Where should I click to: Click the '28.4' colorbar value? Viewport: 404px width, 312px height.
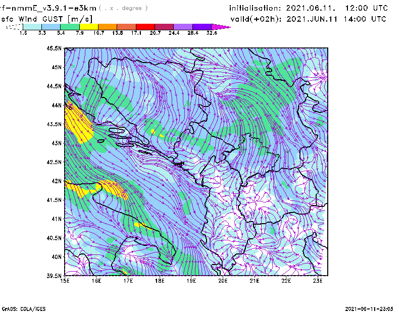tap(193, 33)
